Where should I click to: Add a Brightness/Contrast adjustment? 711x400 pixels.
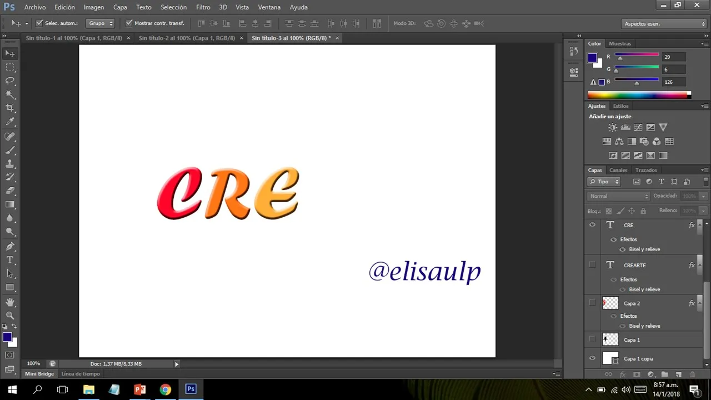pos(613,127)
